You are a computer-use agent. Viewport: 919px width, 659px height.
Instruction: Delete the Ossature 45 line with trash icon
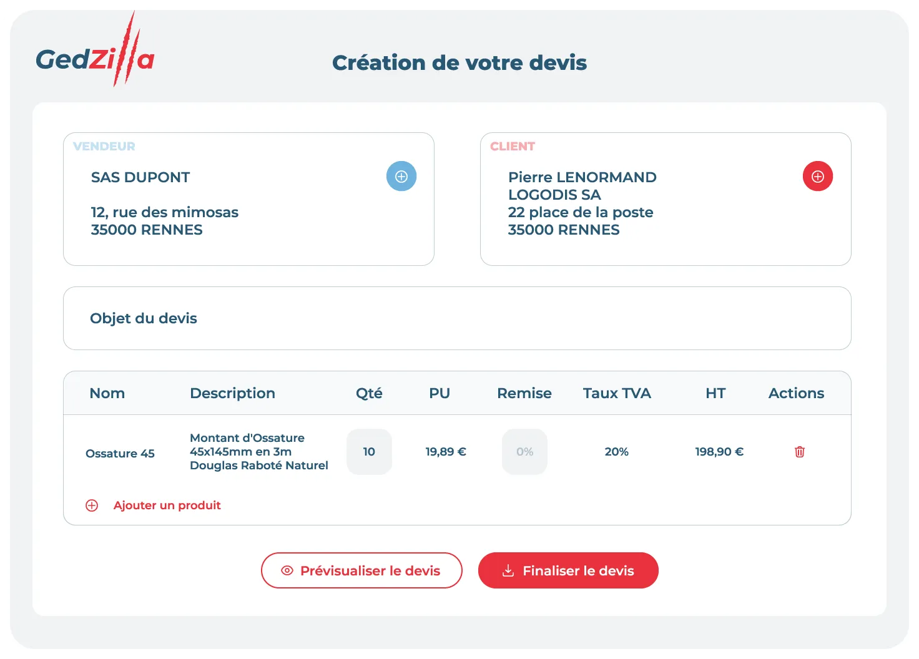[800, 452]
